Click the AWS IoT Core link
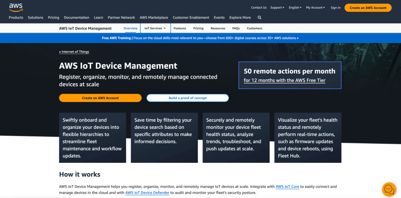The width and height of the screenshot is (401, 198). (x=287, y=186)
